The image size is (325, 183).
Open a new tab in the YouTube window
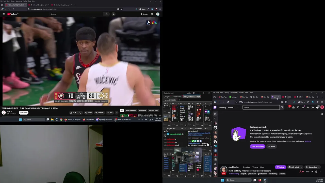[75, 5]
